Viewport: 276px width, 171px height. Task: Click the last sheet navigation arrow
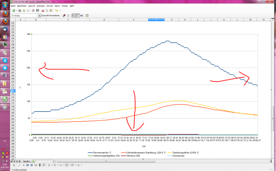point(20,161)
